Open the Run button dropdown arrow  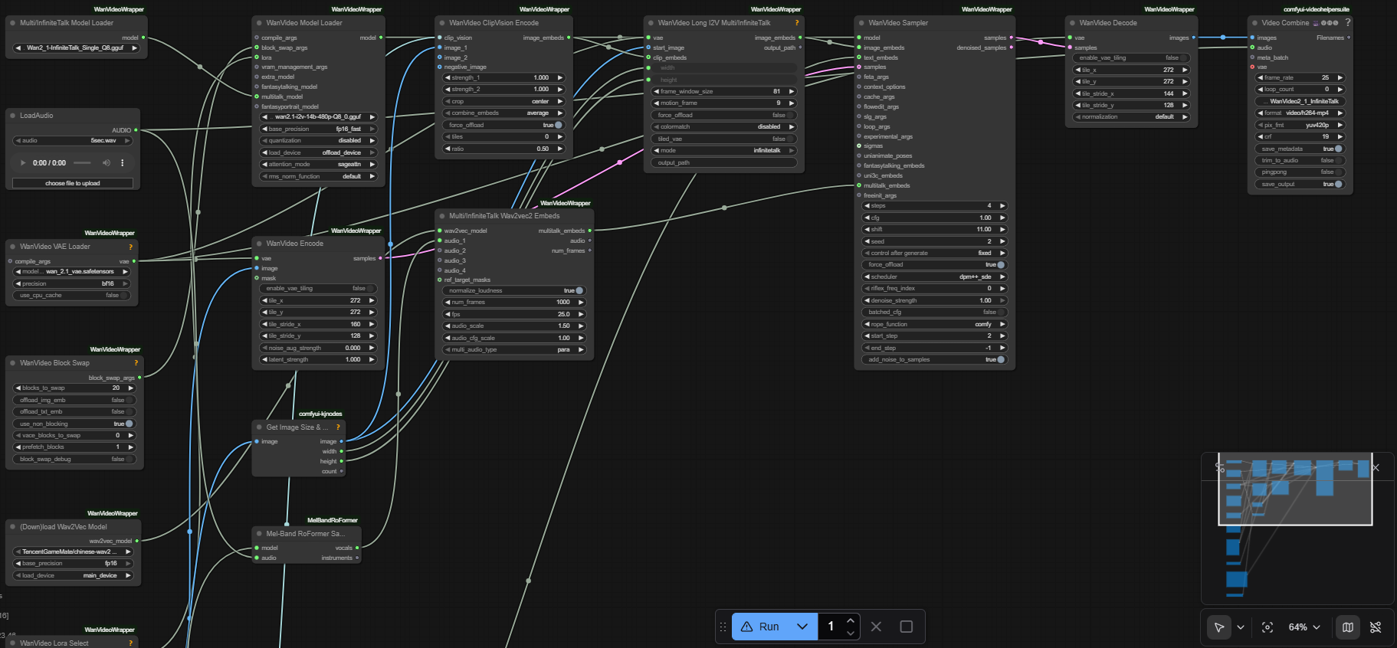[x=802, y=627]
